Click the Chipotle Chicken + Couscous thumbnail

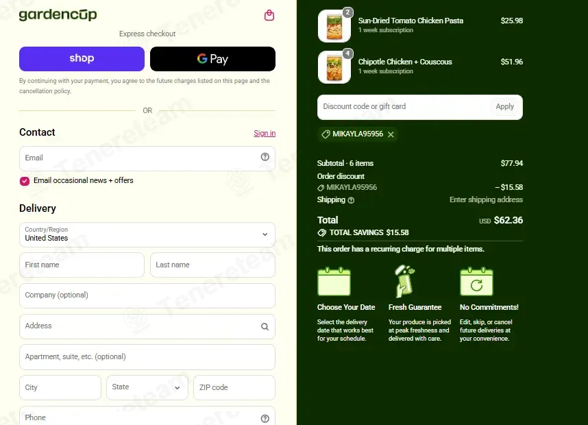(x=334, y=67)
